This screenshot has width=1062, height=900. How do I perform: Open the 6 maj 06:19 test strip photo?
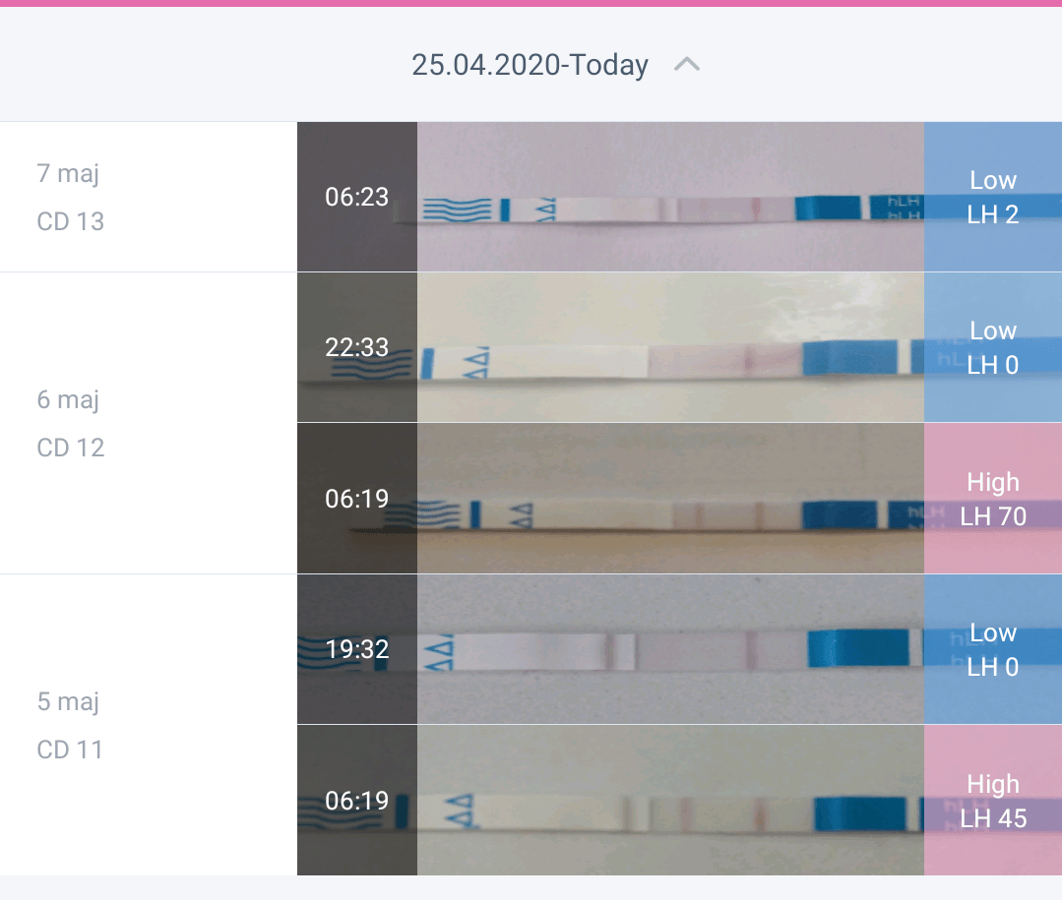(x=670, y=499)
